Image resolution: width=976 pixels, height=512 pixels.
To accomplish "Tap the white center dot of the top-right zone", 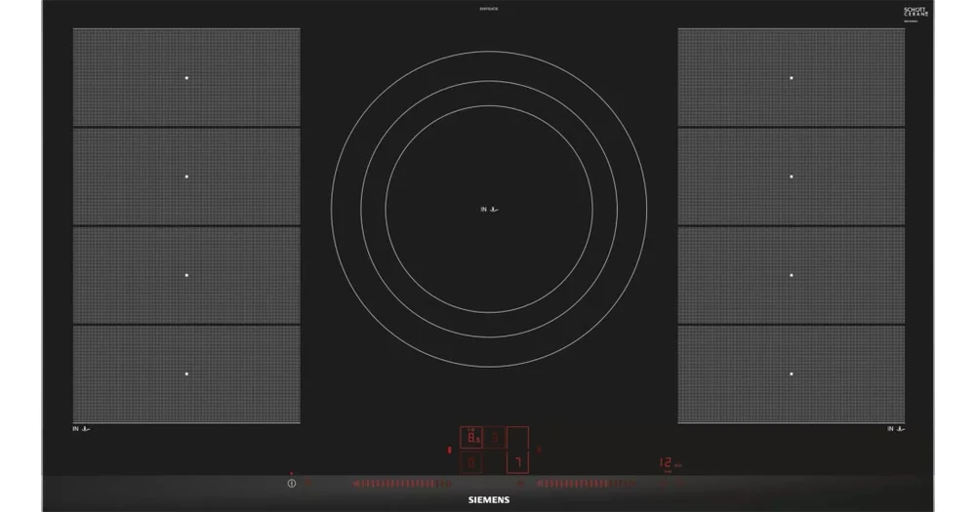I will [792, 78].
